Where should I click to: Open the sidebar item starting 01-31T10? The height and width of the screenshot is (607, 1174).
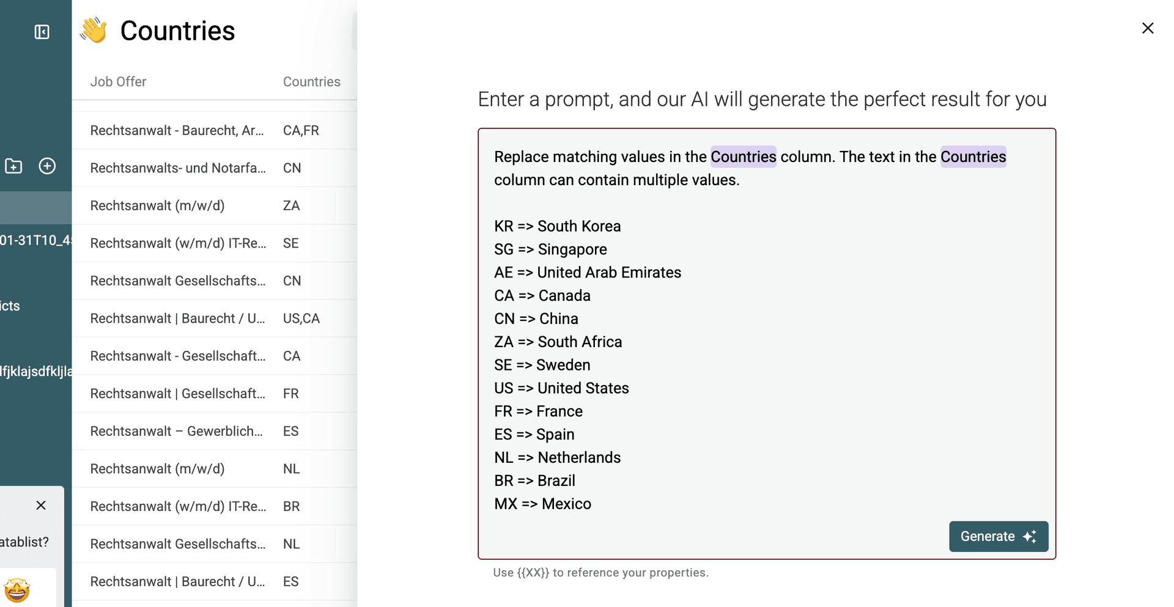coord(35,240)
